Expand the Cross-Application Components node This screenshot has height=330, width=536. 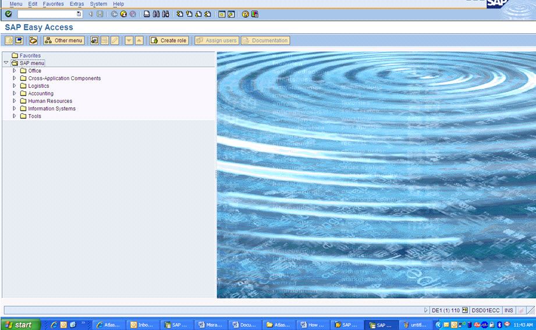15,78
